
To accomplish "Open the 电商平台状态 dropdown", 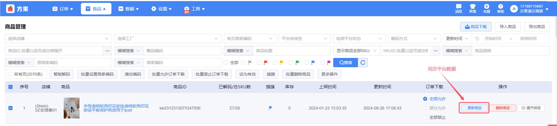I will tap(359, 39).
